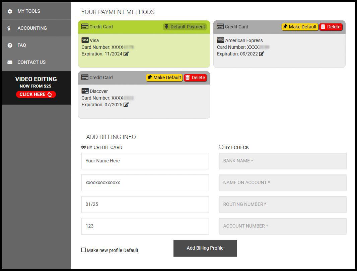Click the Visa card brand icon
357x271 pixels.
click(84, 40)
